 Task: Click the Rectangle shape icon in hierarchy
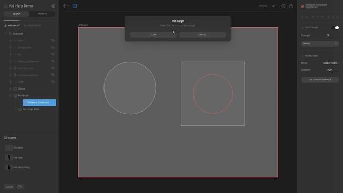click(16, 95)
